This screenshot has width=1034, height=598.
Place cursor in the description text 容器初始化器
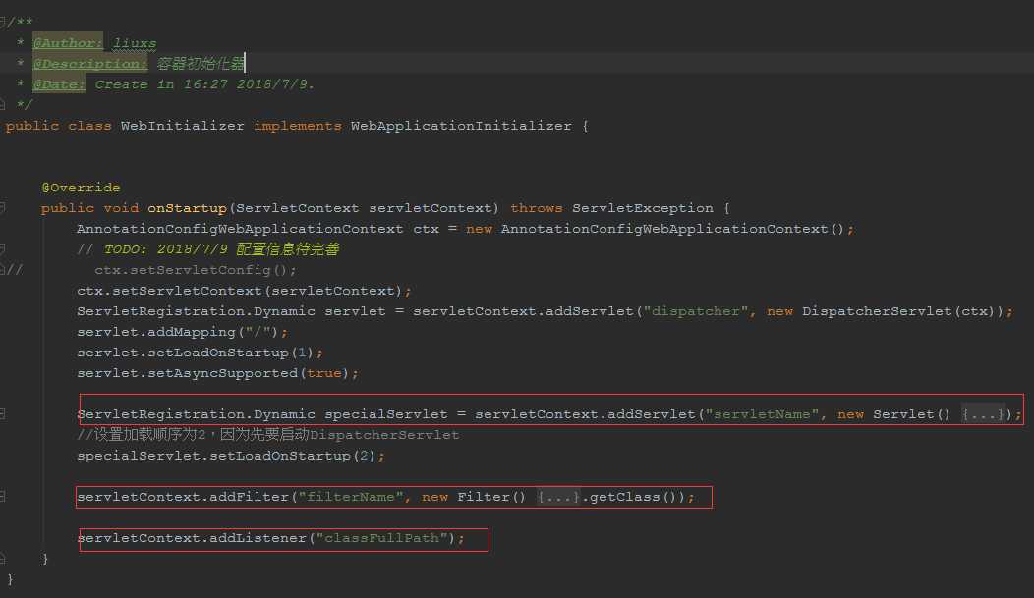(x=201, y=64)
